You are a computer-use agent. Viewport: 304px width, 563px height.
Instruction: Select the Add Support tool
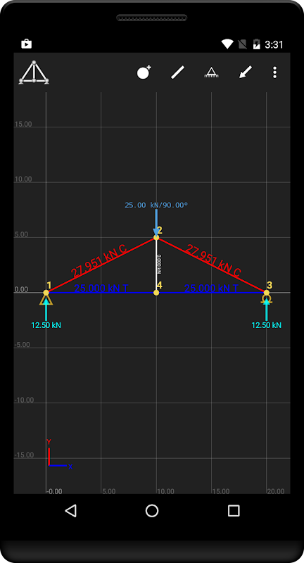point(211,72)
